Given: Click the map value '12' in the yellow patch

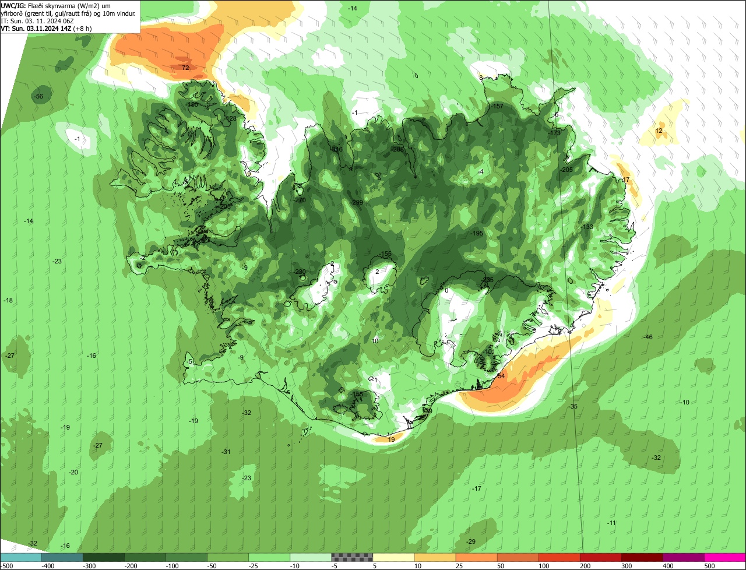Looking at the screenshot, I should coord(659,131).
